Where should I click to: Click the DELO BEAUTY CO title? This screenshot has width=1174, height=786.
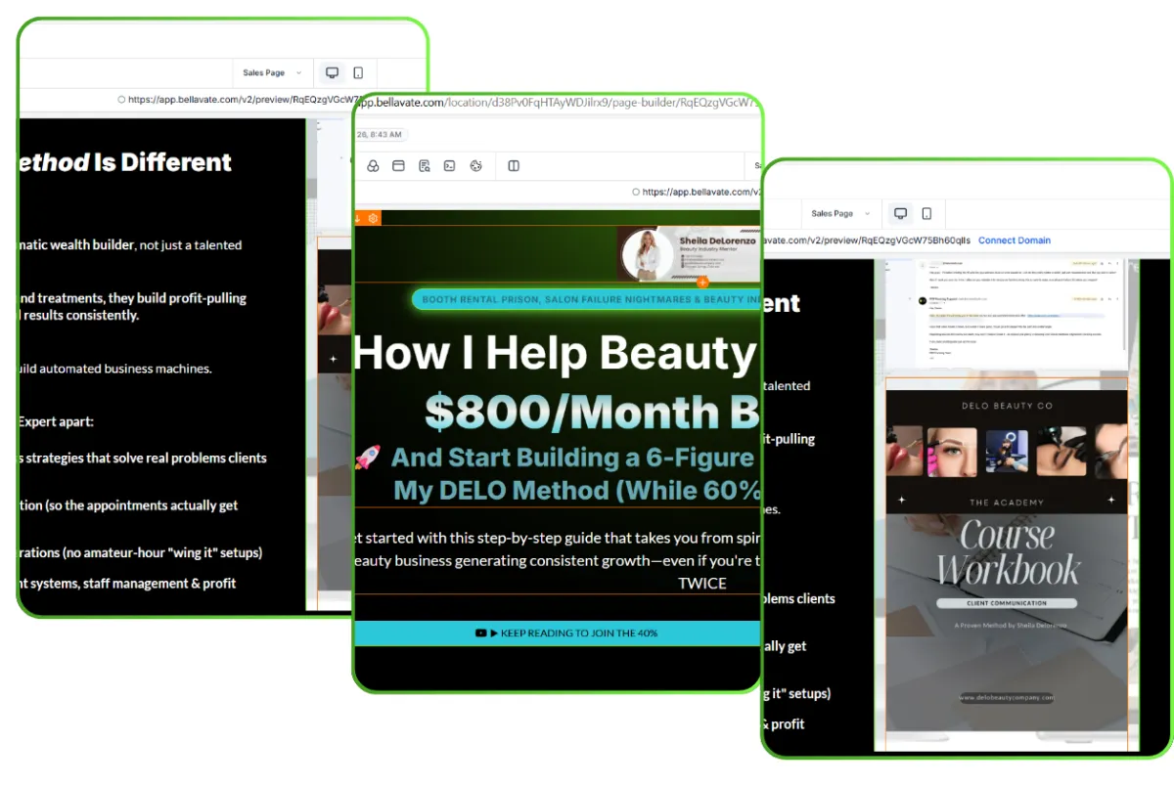pyautogui.click(x=1007, y=406)
